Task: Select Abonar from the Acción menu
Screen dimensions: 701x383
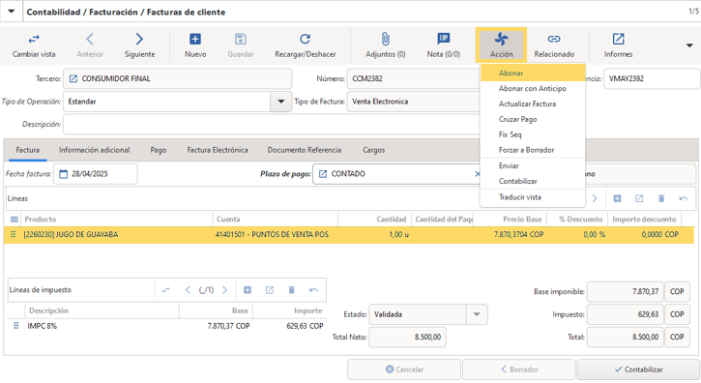Action: [533, 73]
